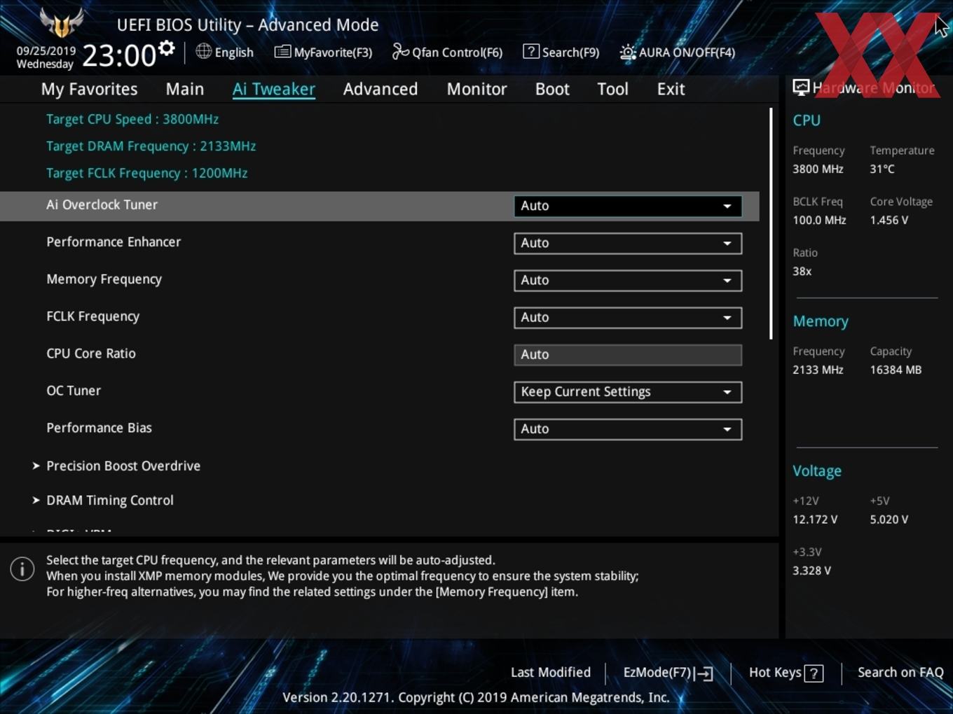Click the AURA light bulb icon

[628, 52]
